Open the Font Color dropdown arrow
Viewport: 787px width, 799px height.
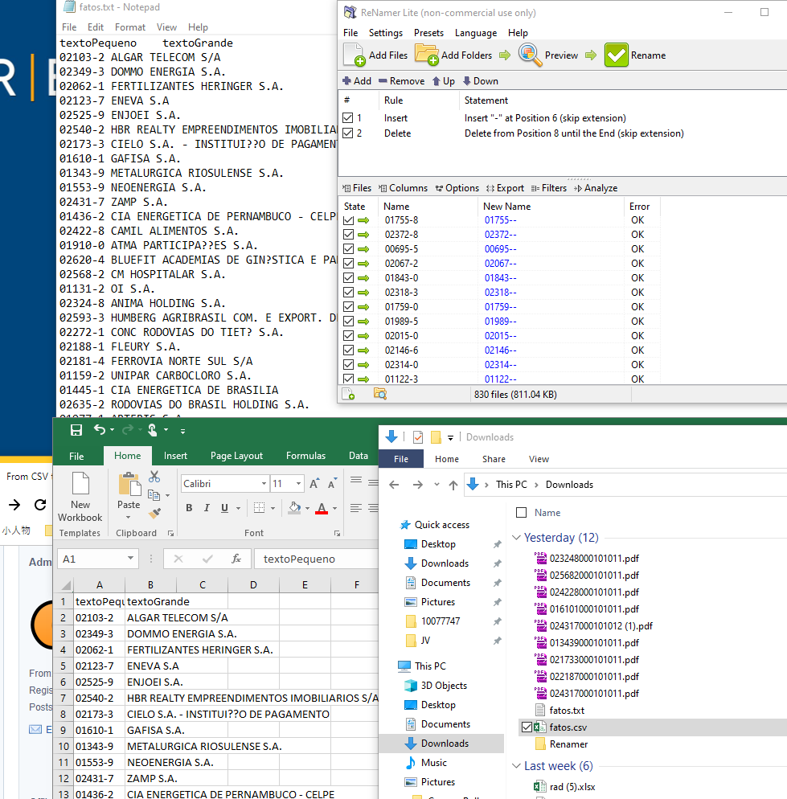[x=335, y=508]
